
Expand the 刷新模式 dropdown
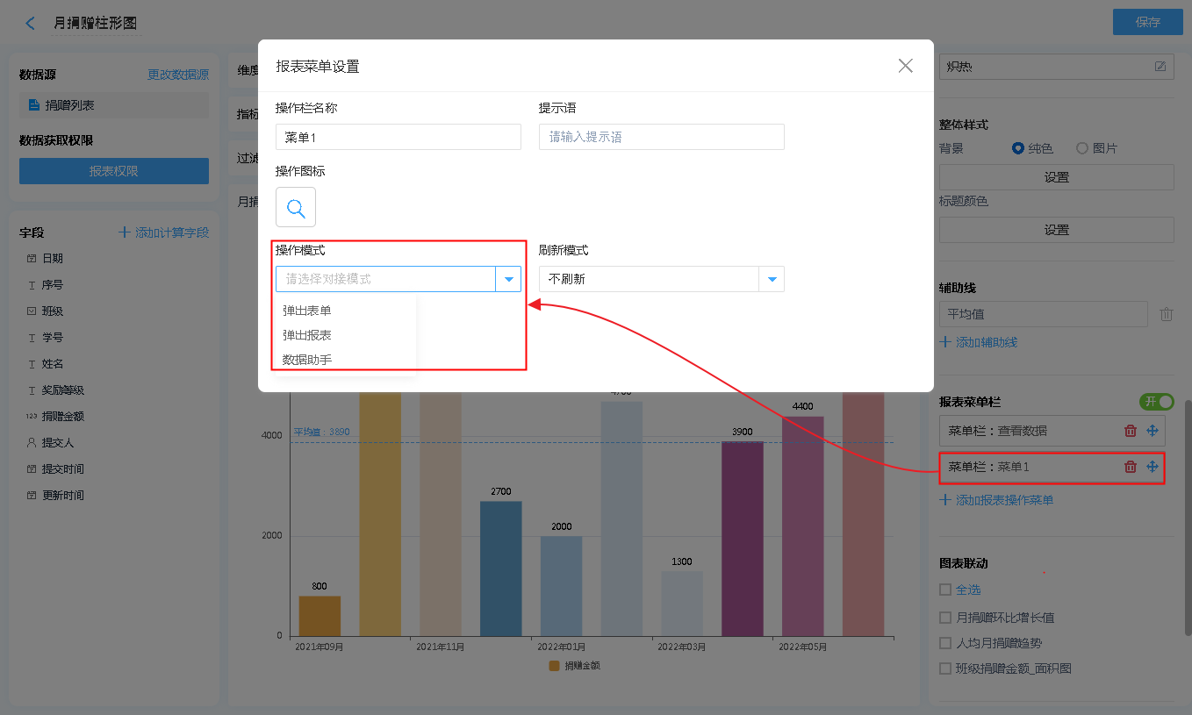tap(772, 279)
